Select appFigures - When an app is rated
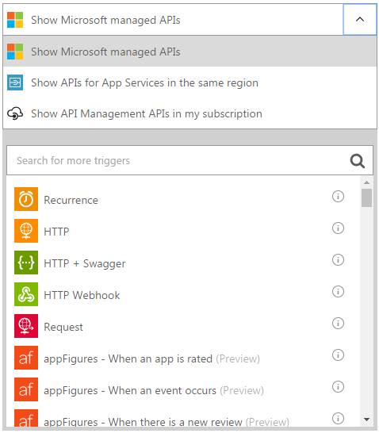The height and width of the screenshot is (437, 379). (152, 358)
